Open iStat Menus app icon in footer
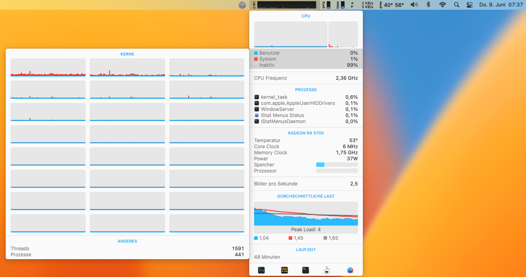 tap(350, 270)
